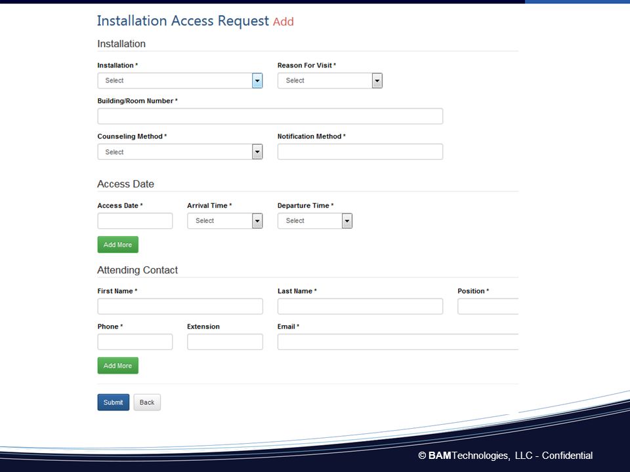Click the Building/Room Number input field
630x472 pixels.
270,116
